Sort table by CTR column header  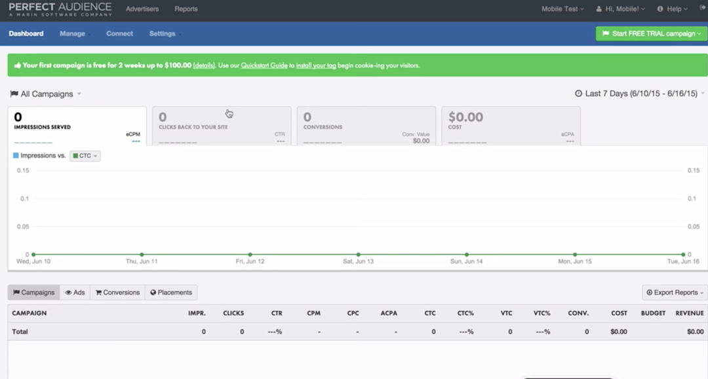(x=277, y=313)
